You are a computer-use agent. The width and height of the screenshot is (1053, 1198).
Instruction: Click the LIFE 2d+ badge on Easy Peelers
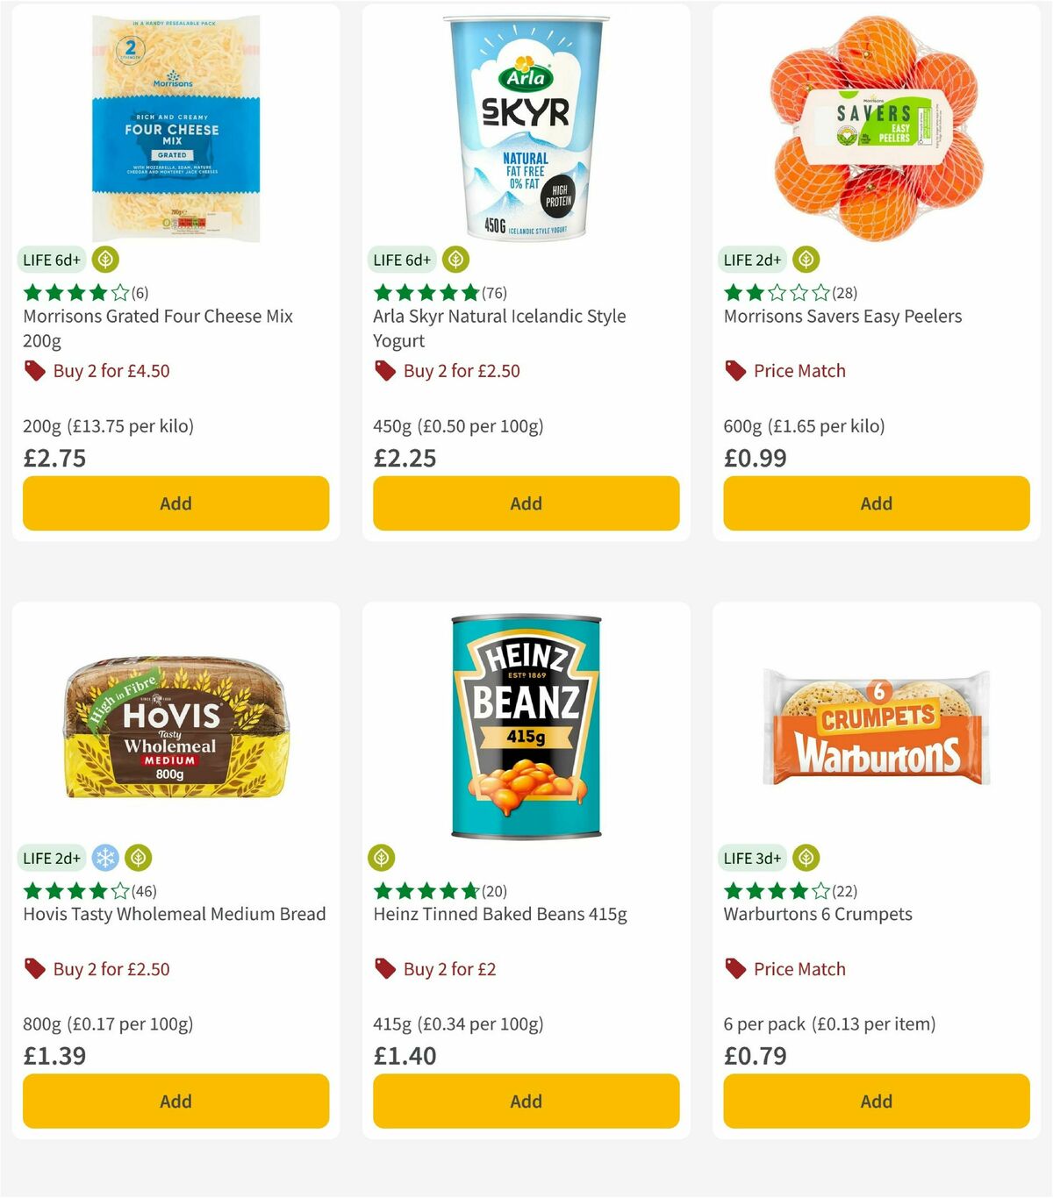752,260
